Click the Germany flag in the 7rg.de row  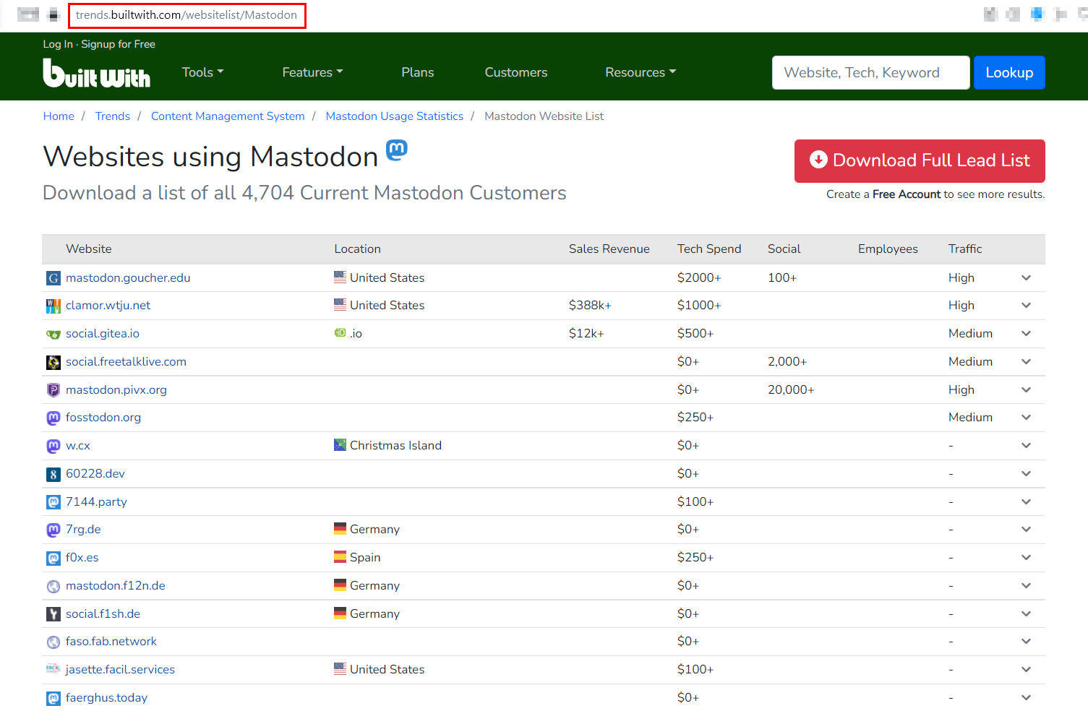(340, 528)
